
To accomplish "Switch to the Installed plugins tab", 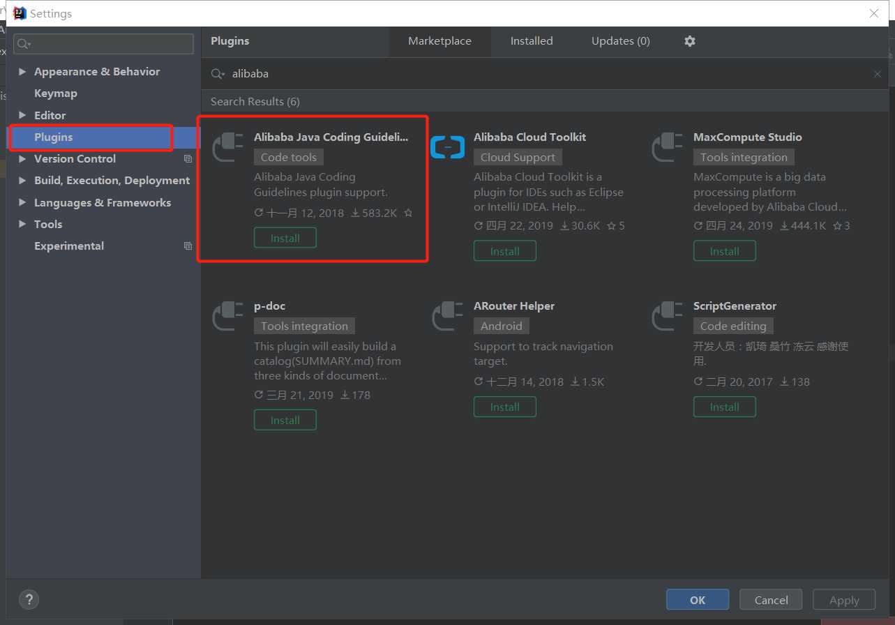I will pyautogui.click(x=532, y=41).
